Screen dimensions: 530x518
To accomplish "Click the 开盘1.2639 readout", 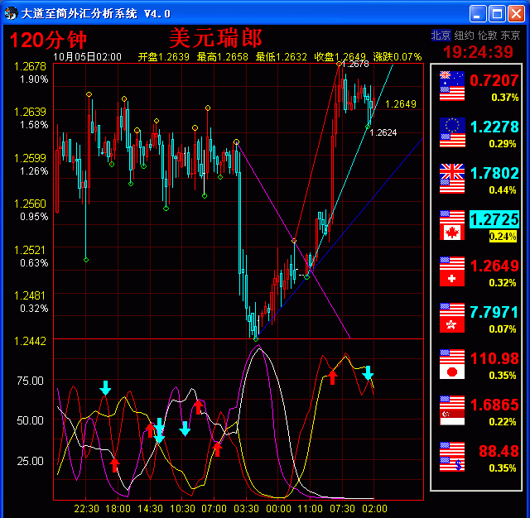I will (x=164, y=57).
